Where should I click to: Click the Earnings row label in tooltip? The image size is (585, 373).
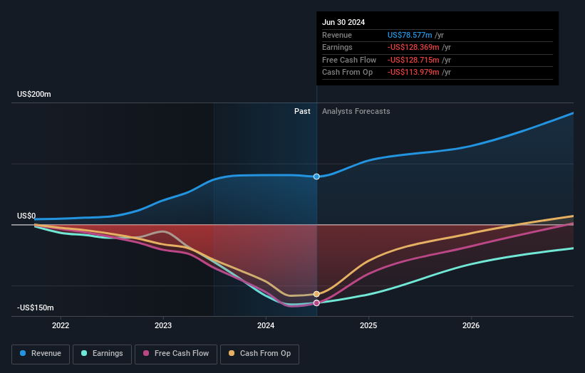click(337, 47)
